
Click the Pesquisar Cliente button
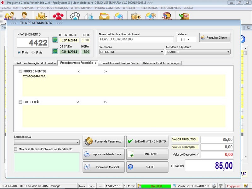[x=215, y=37]
